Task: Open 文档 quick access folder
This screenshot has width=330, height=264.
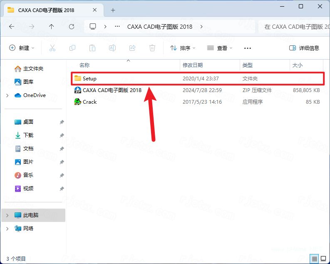Action: [24, 148]
